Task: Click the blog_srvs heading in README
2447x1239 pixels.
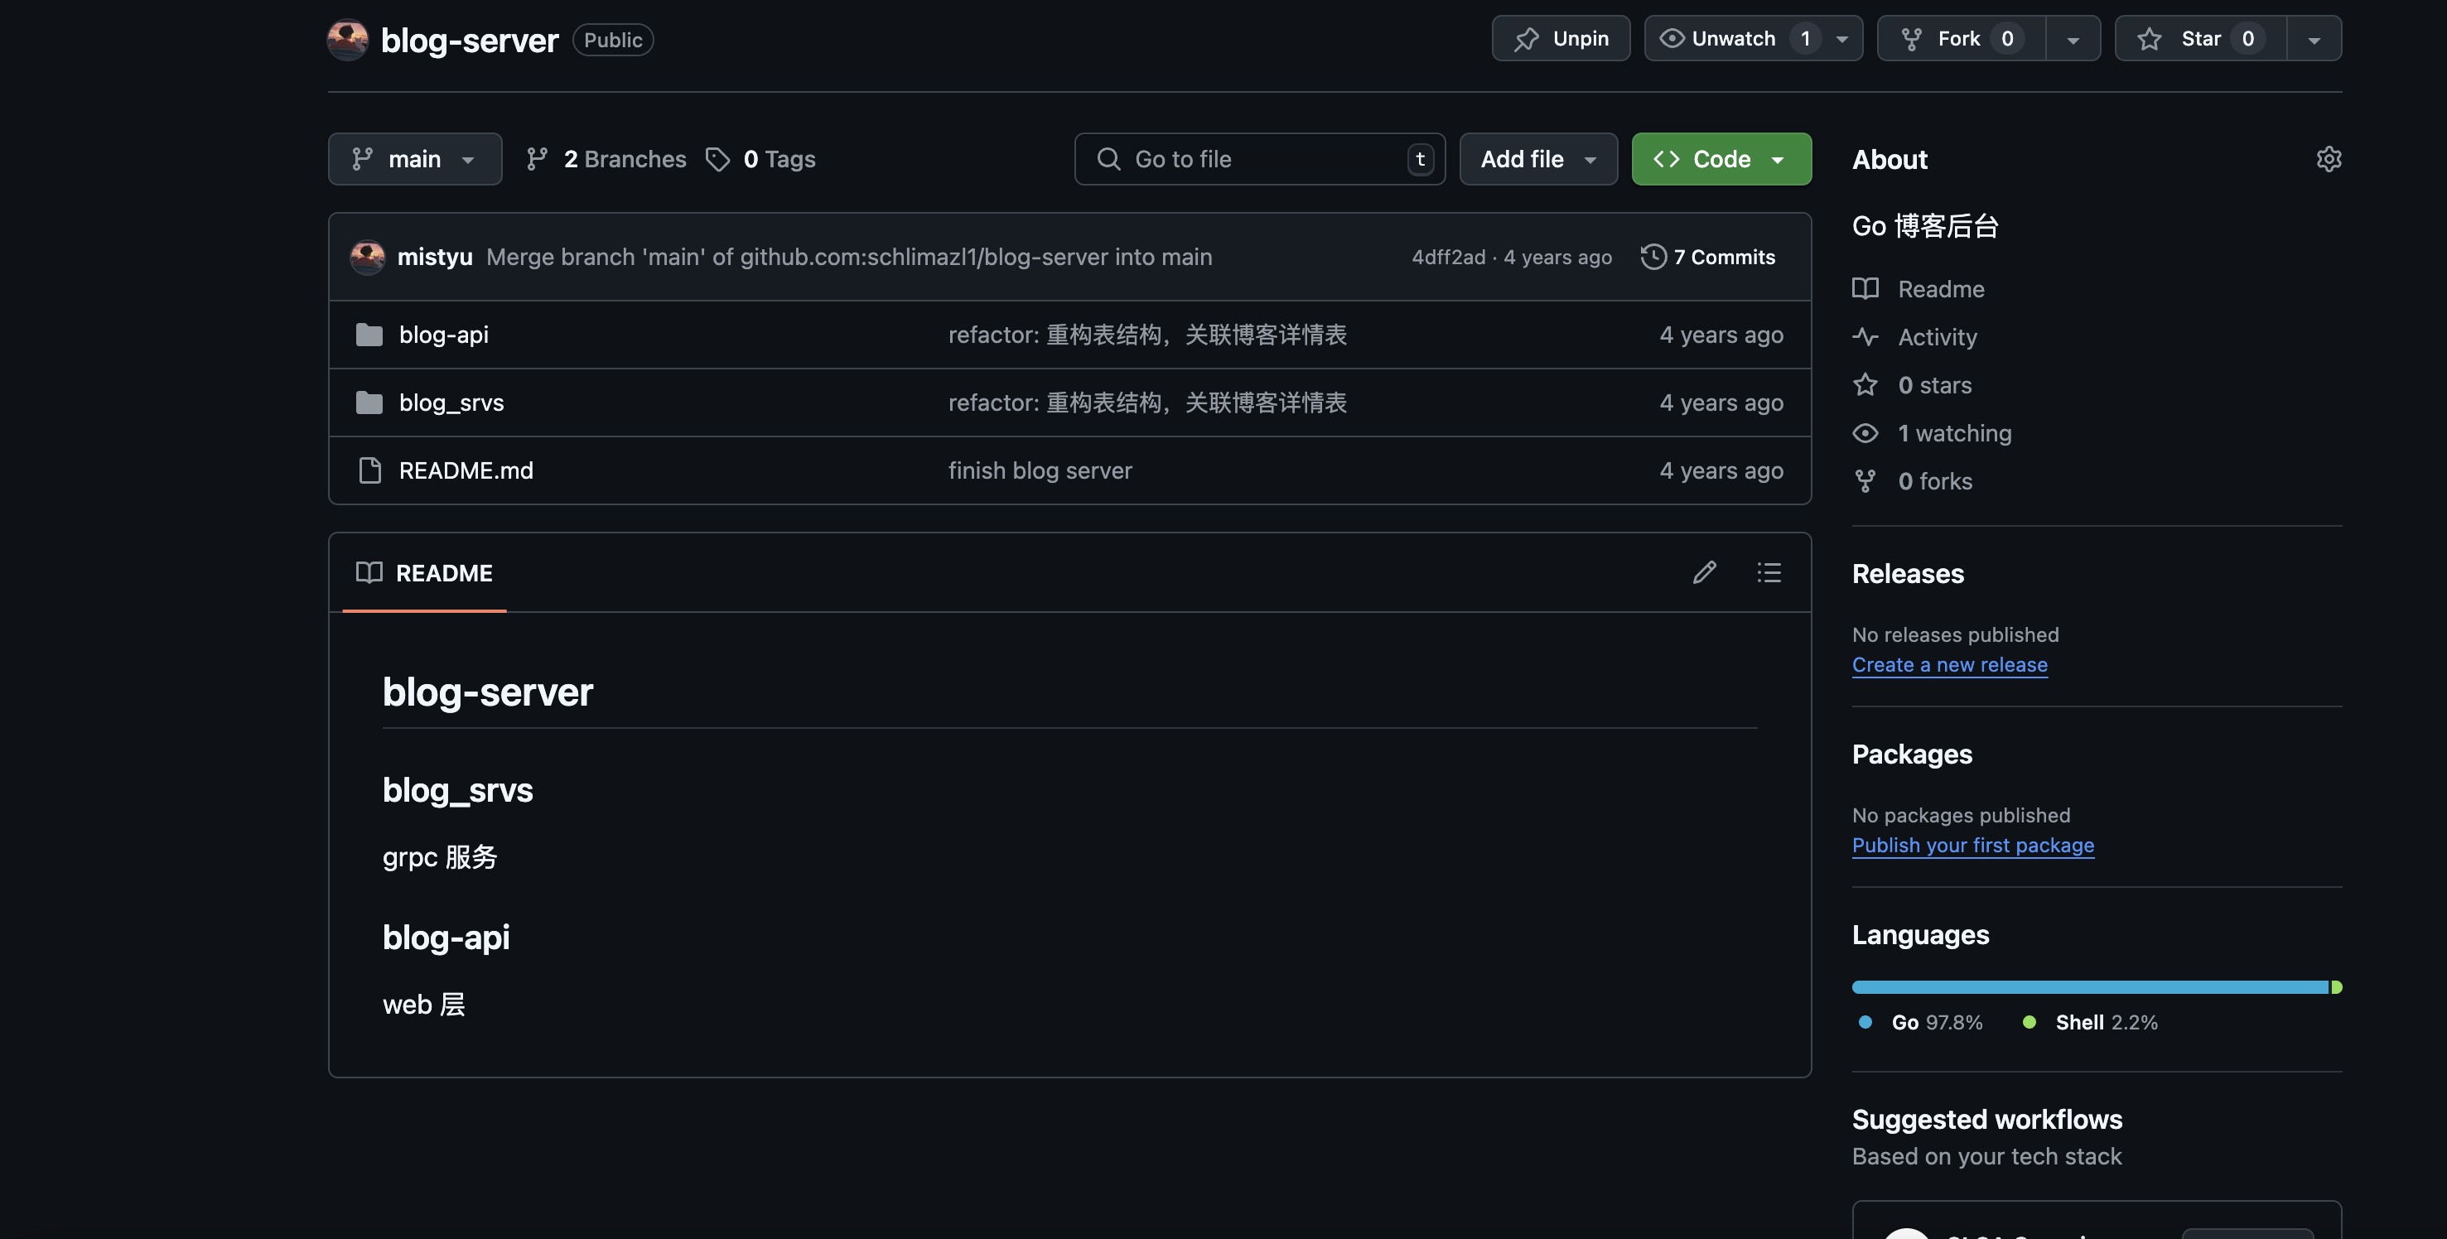Action: 458,790
